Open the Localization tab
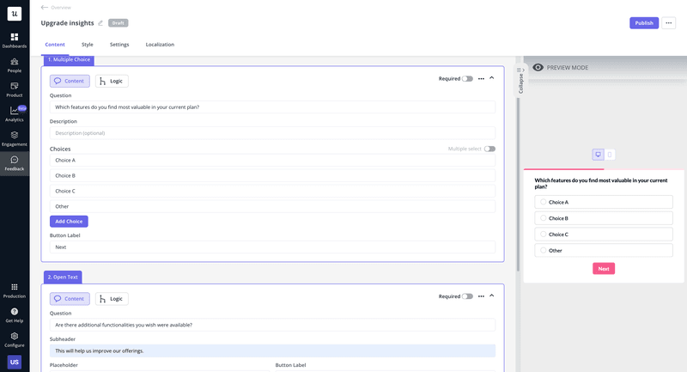The height and width of the screenshot is (372, 687). [x=160, y=45]
